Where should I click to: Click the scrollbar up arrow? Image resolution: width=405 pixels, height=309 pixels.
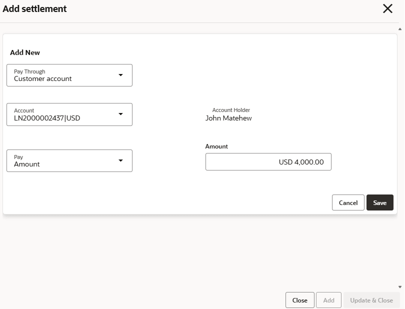point(399,29)
